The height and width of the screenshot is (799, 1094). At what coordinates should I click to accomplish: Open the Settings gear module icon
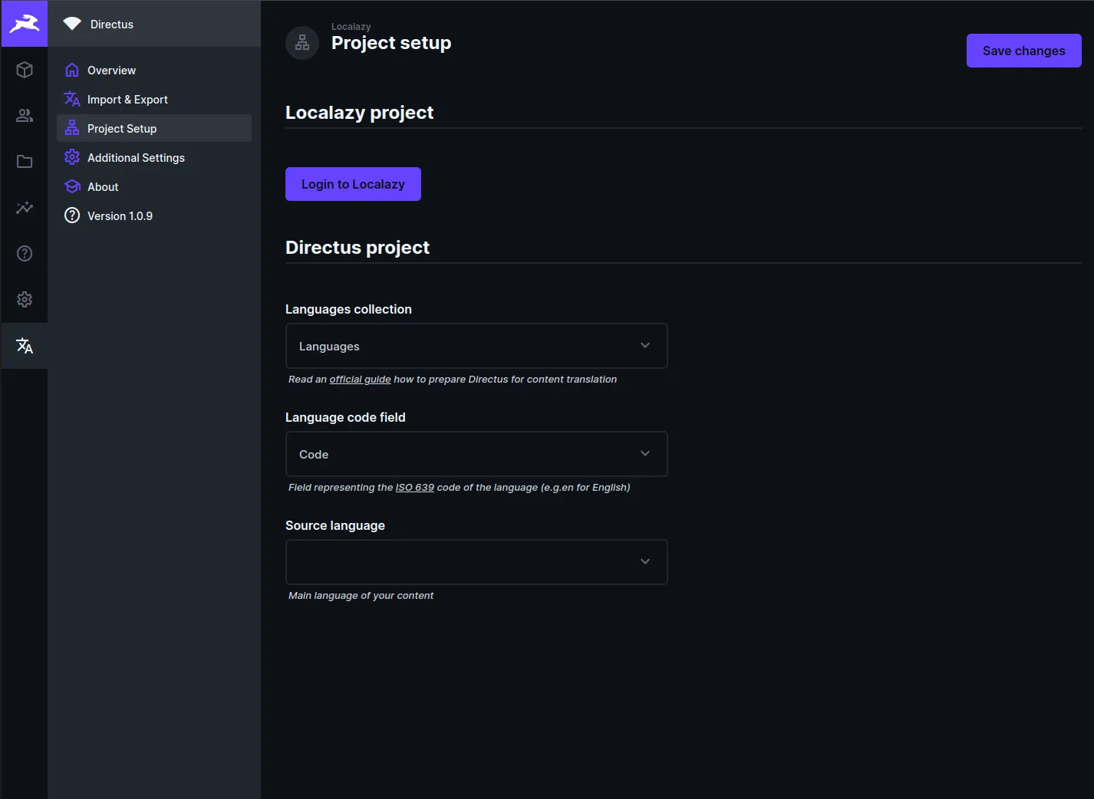coord(25,300)
